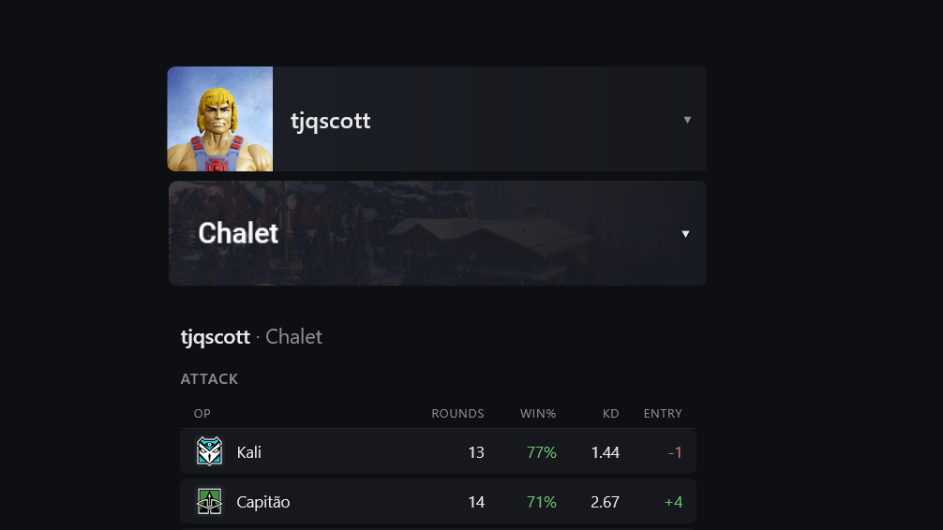Select the Capitão row name

tap(262, 502)
